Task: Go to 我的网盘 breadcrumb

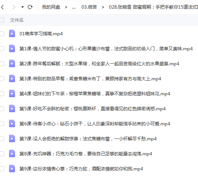Action: 51,7
